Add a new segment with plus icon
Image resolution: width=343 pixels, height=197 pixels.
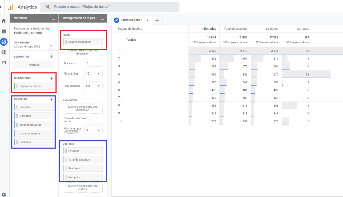51,57
